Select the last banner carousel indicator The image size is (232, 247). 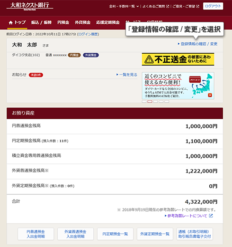[167, 102]
